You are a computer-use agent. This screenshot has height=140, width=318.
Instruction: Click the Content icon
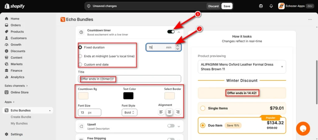coord(7,57)
